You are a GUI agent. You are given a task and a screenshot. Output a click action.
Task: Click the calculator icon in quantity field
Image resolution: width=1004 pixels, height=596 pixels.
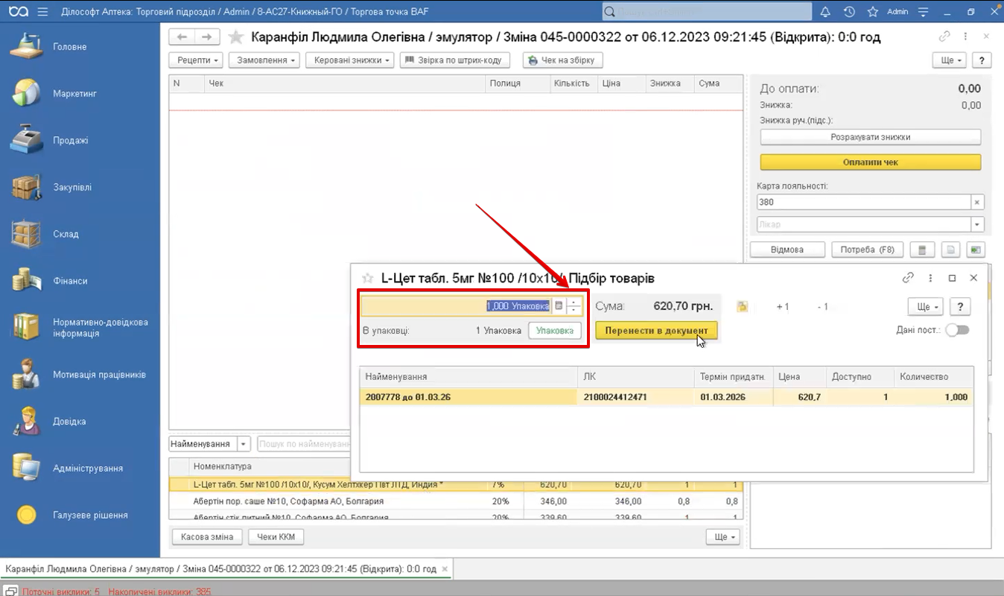pyautogui.click(x=559, y=306)
